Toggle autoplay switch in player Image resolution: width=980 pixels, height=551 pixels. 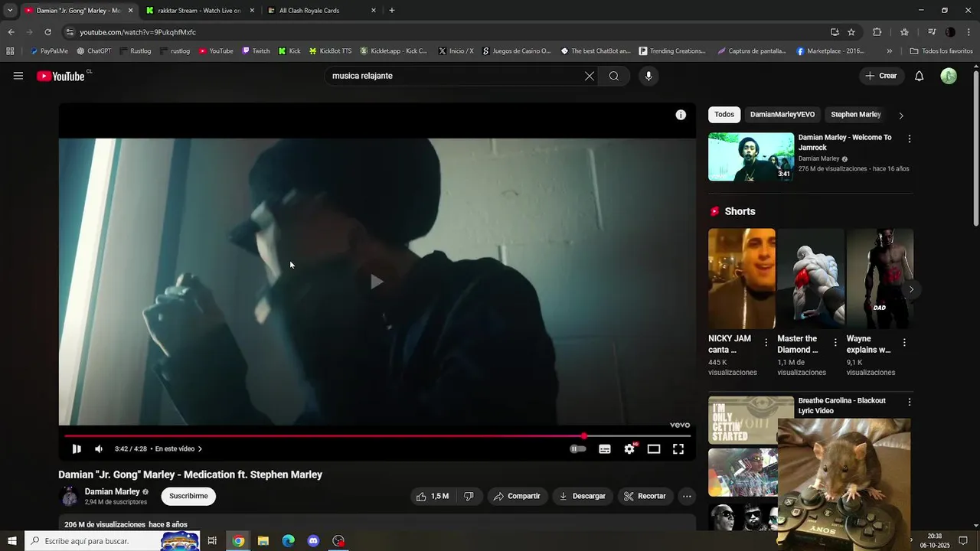578,449
